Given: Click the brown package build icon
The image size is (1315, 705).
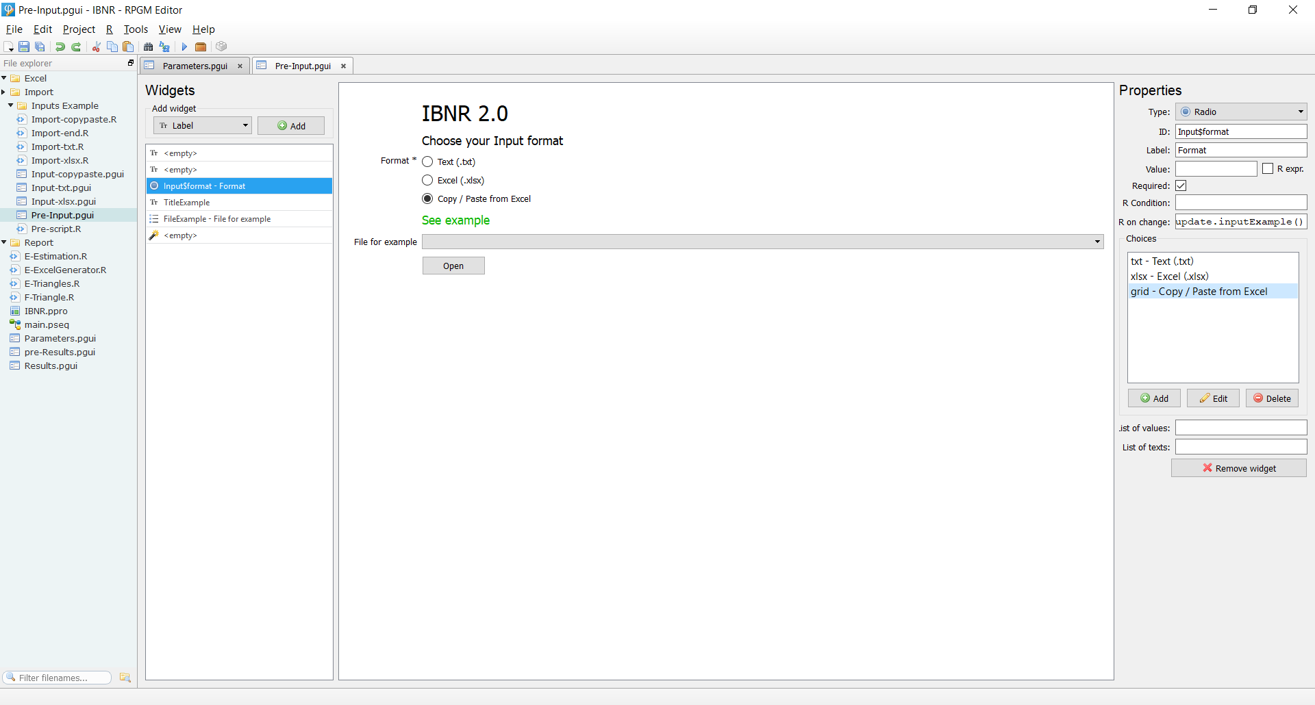Looking at the screenshot, I should click(201, 47).
